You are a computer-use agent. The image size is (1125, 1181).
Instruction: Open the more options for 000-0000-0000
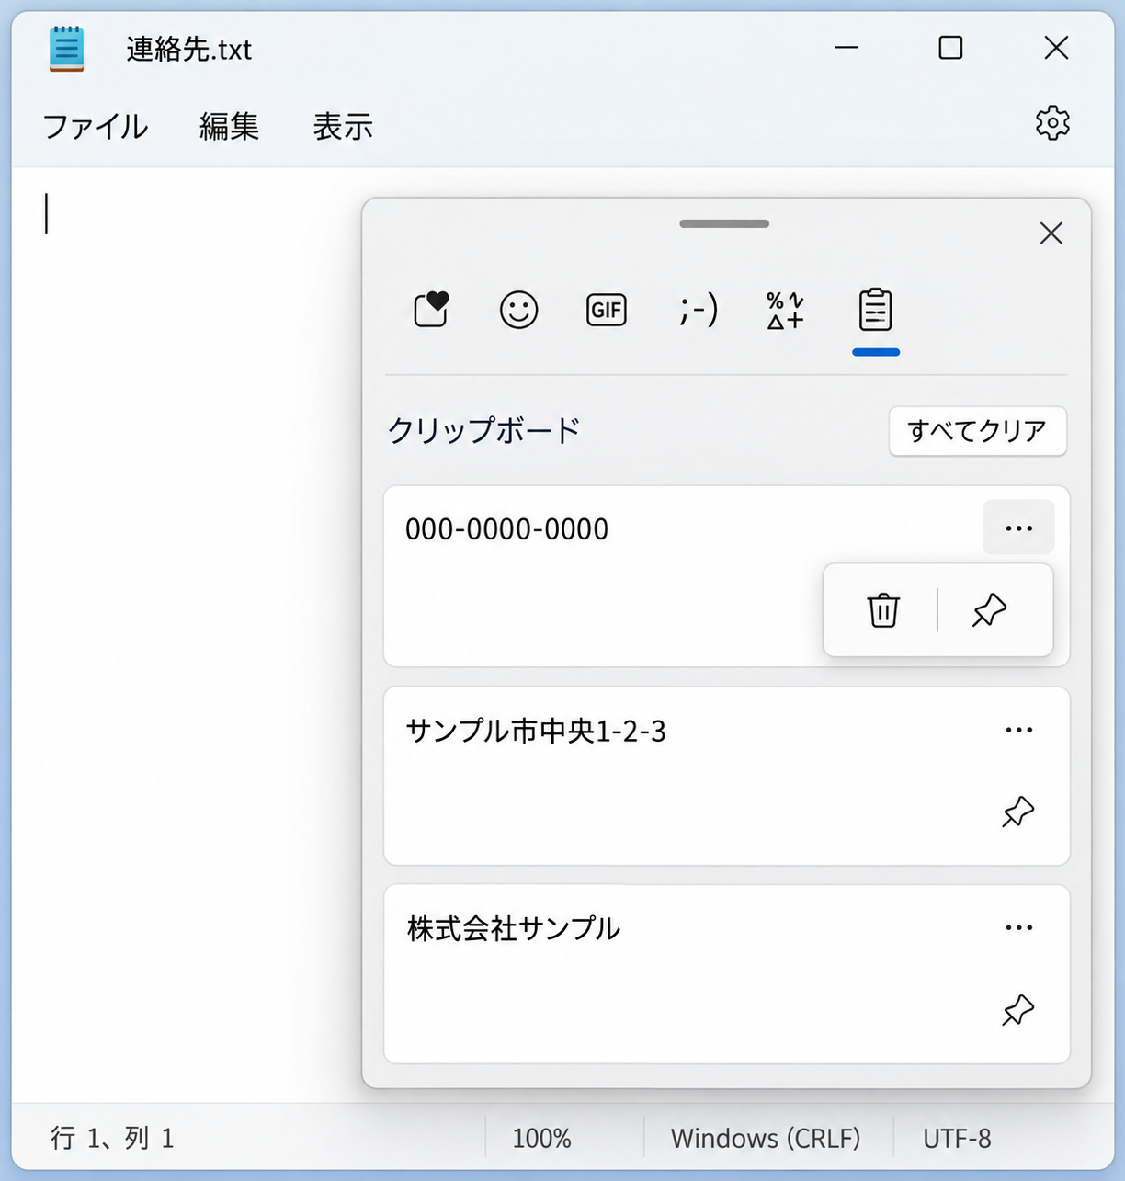tap(1018, 528)
